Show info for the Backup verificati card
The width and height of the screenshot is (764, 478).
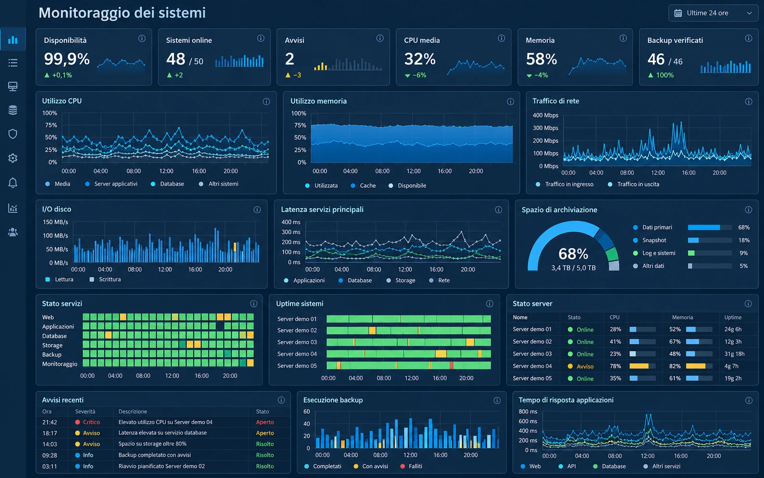pyautogui.click(x=749, y=39)
